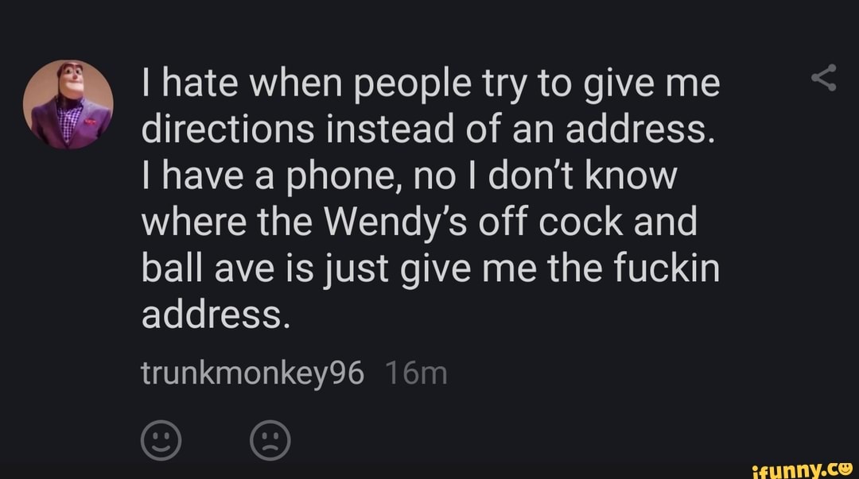Click the line starting "I hate when people"
This screenshot has width=859, height=479.
[430, 83]
